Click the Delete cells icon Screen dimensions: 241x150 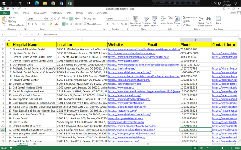point(170,19)
